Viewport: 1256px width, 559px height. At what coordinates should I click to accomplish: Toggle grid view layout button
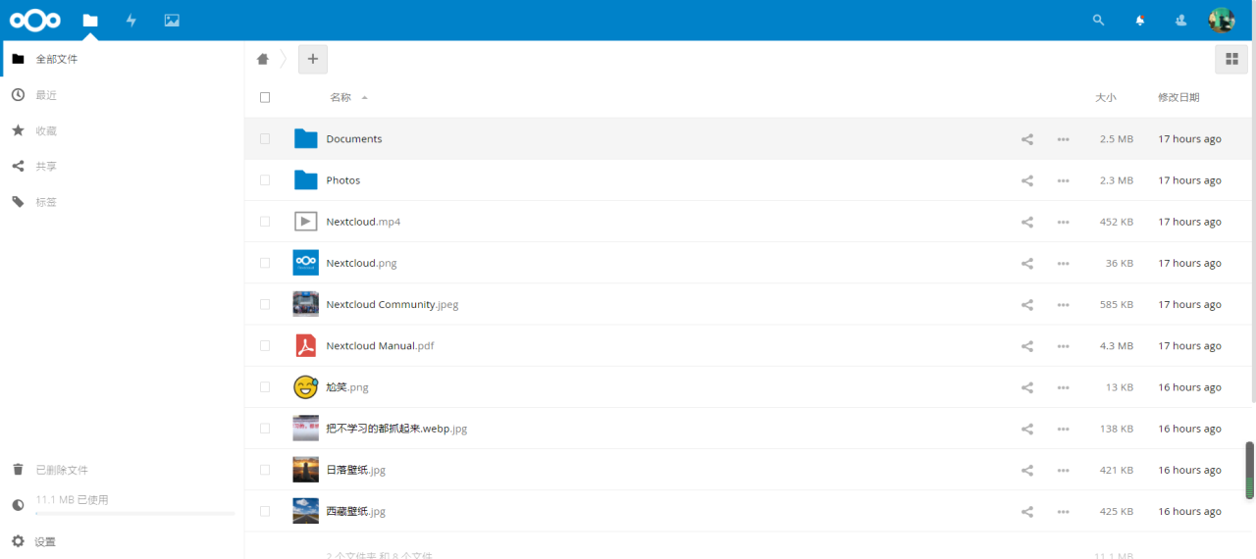point(1231,59)
